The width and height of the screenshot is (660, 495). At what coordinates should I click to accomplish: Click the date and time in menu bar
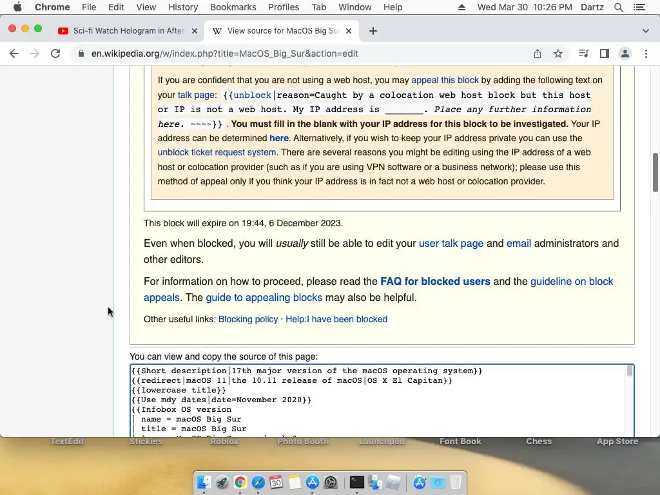coord(525,7)
